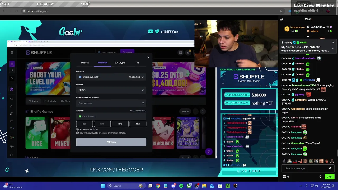Image resolution: width=338 pixels, height=190 pixels.
Task: Select the MAX amount button
Action: tap(138, 124)
